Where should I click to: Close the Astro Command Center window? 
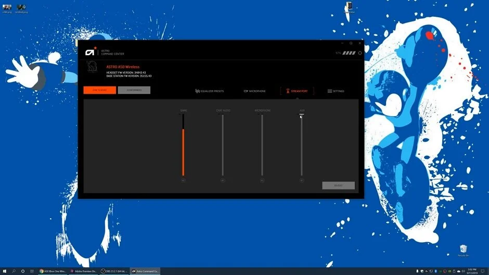[359, 43]
